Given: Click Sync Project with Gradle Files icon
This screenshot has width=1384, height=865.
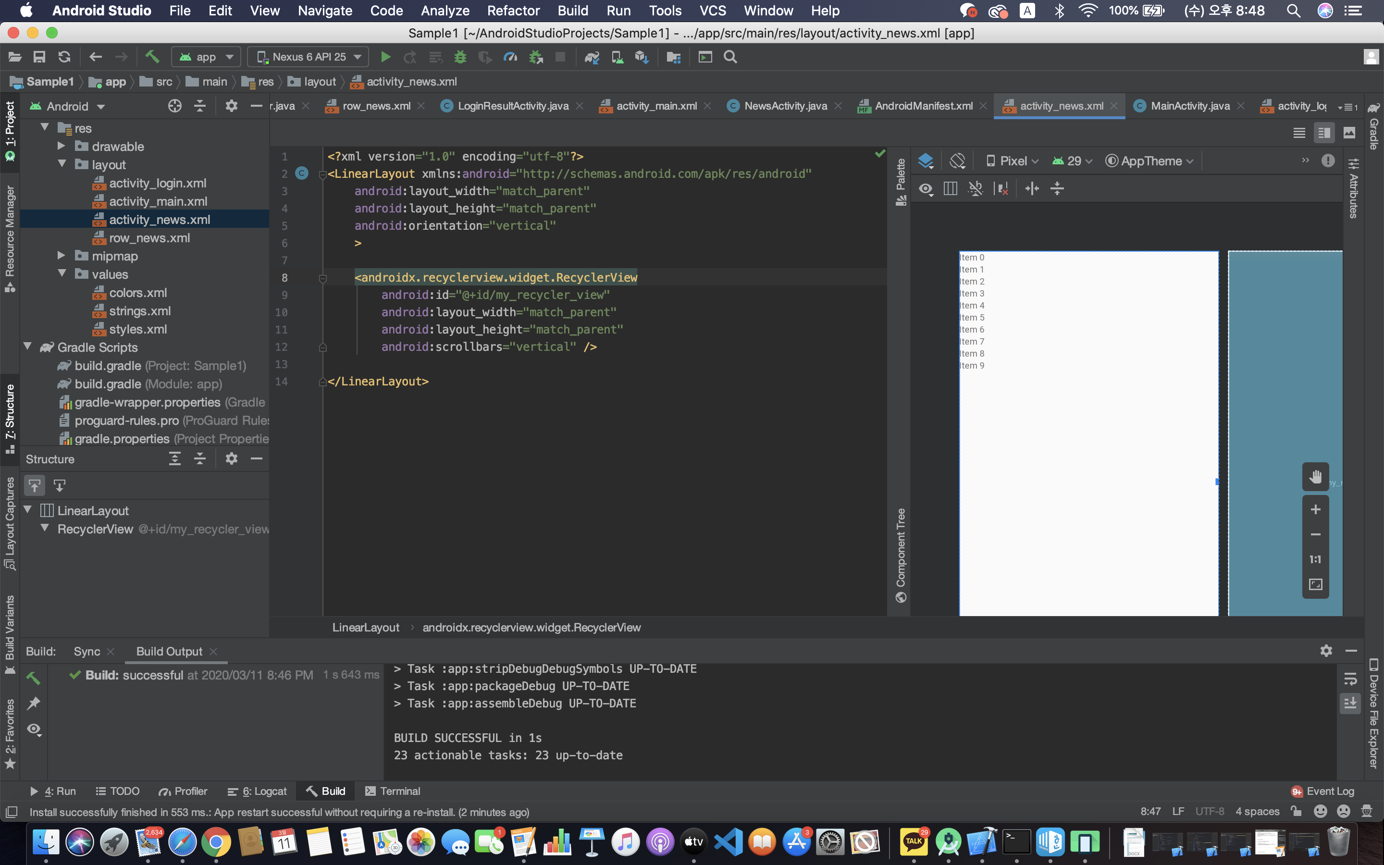Looking at the screenshot, I should [592, 57].
